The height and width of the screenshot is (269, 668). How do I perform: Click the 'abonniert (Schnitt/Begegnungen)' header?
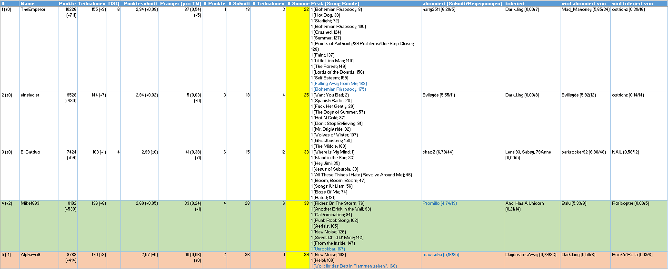[x=462, y=3]
